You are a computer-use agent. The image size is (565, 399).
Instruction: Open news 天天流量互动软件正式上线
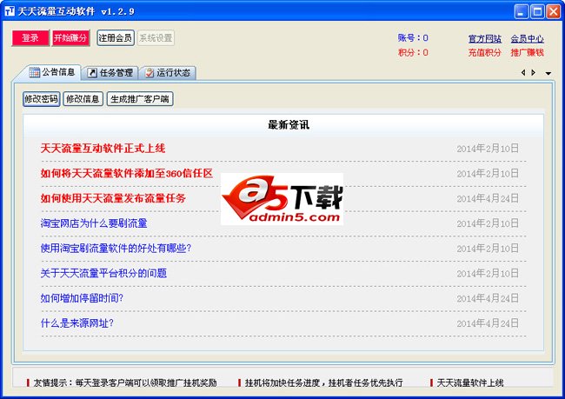103,148
